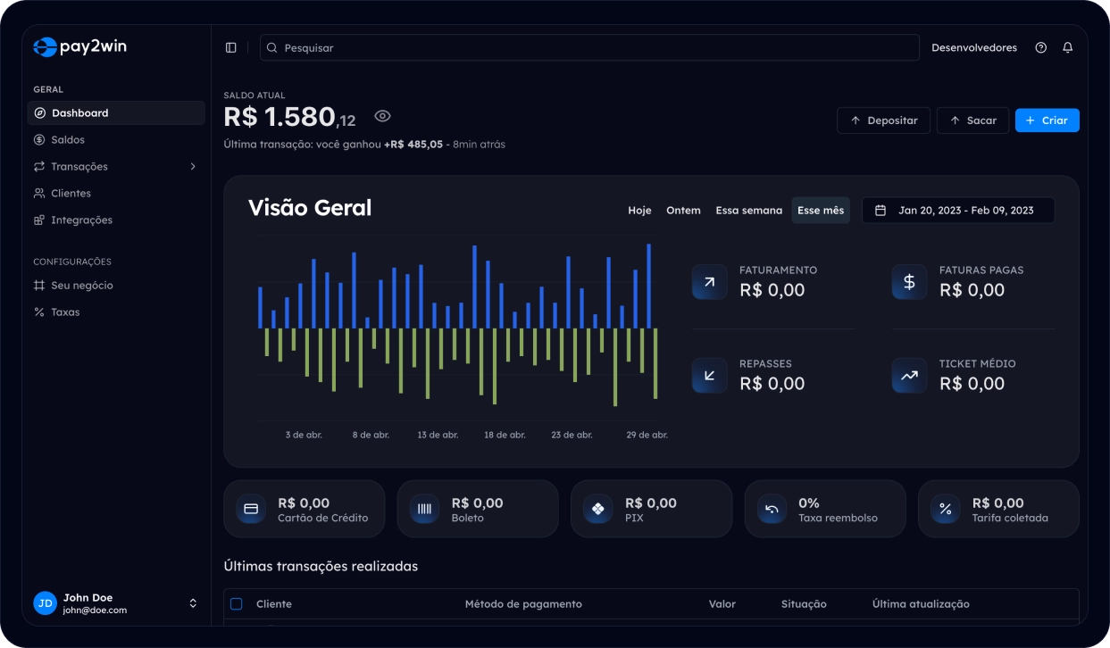Check the select-all checkbox beside Cliente
The image size is (1110, 648).
237,604
